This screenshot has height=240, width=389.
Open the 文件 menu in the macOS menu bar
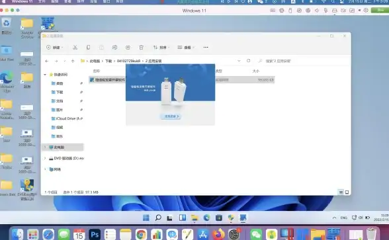pyautogui.click(x=42, y=1)
